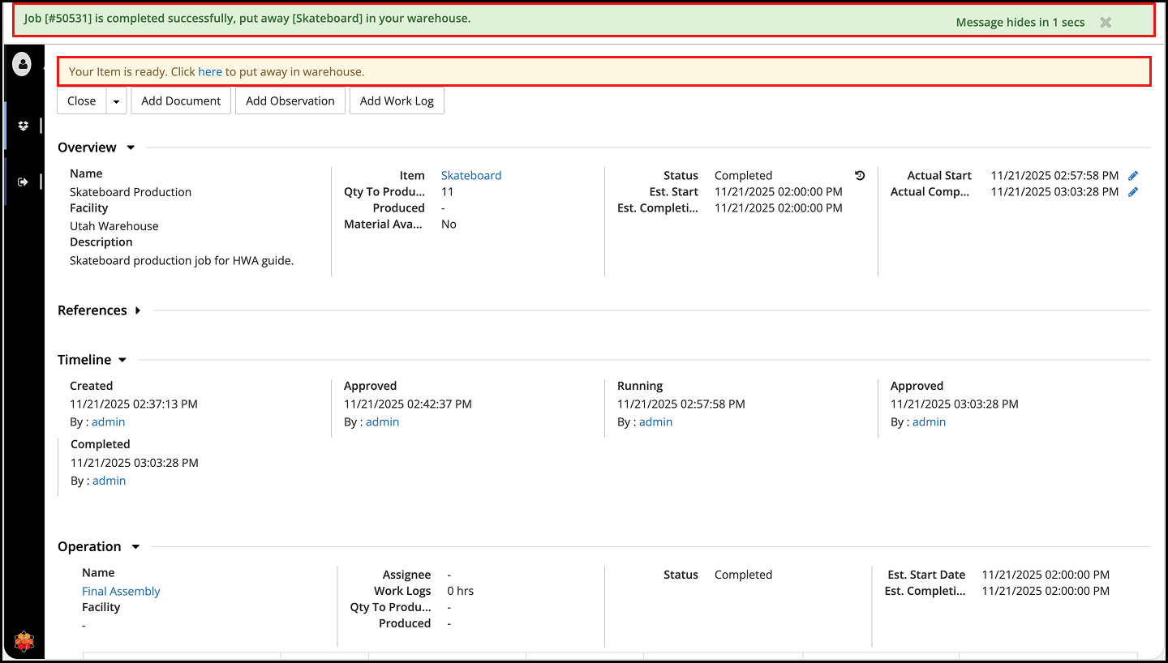Open the dropdown arrow next to Close
The width and height of the screenshot is (1168, 663).
116,101
